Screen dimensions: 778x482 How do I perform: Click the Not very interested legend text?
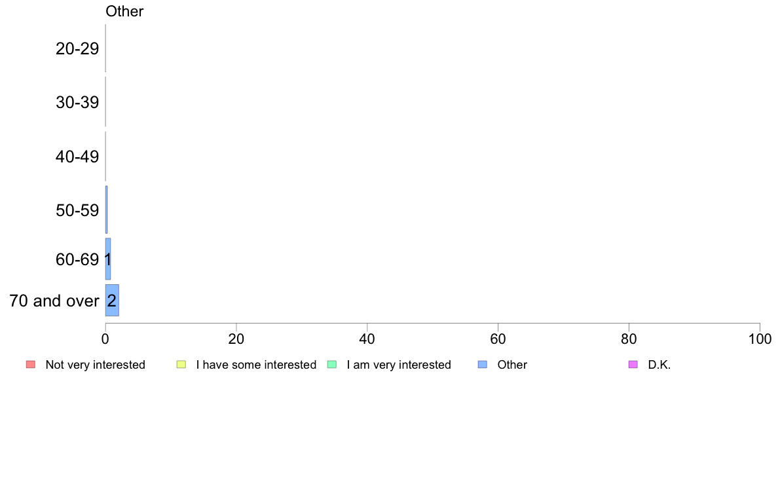pos(95,365)
